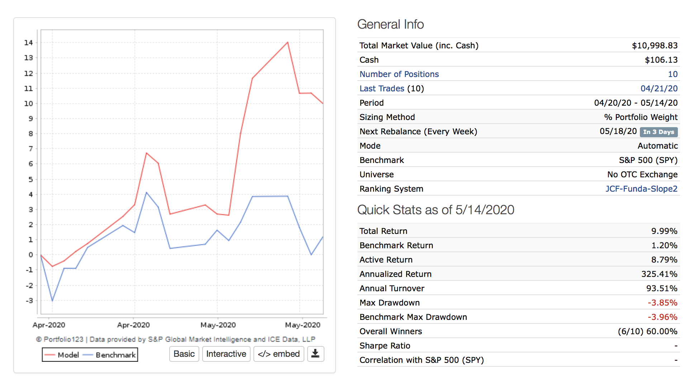
Task: Open the JCF-Funda-Slope2 ranking system link
Action: click(641, 189)
